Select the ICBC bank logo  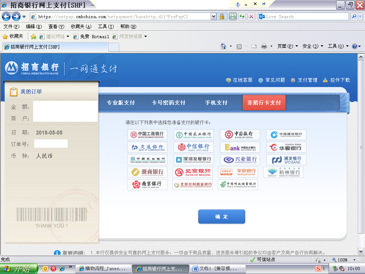click(x=147, y=135)
